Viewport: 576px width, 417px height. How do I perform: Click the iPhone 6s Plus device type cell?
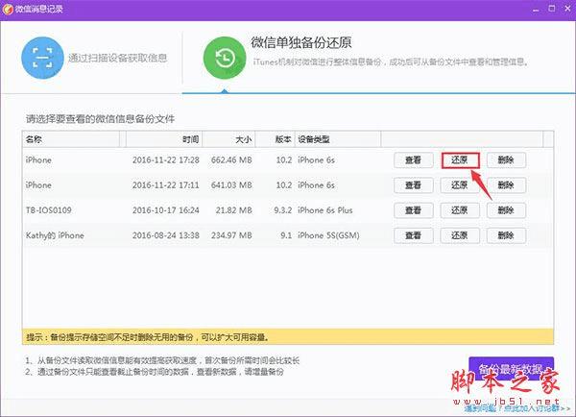click(x=325, y=210)
